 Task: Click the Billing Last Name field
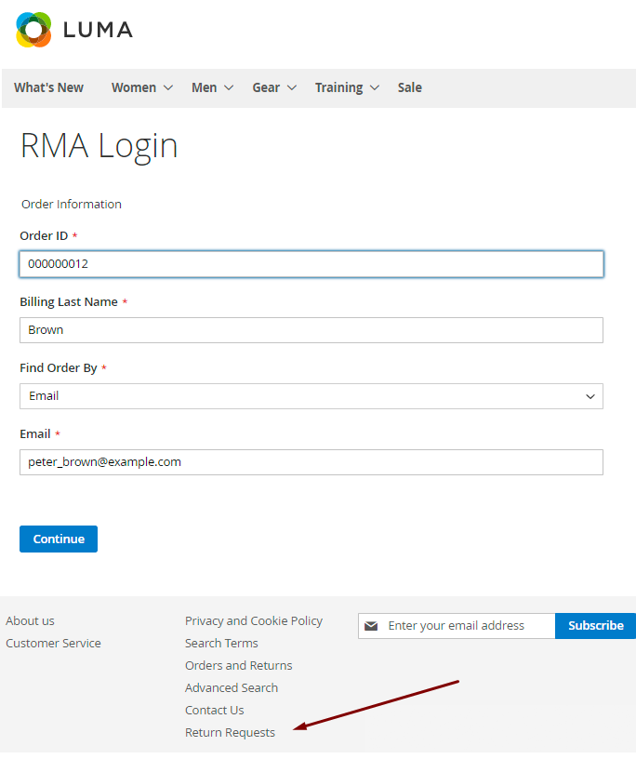click(311, 330)
